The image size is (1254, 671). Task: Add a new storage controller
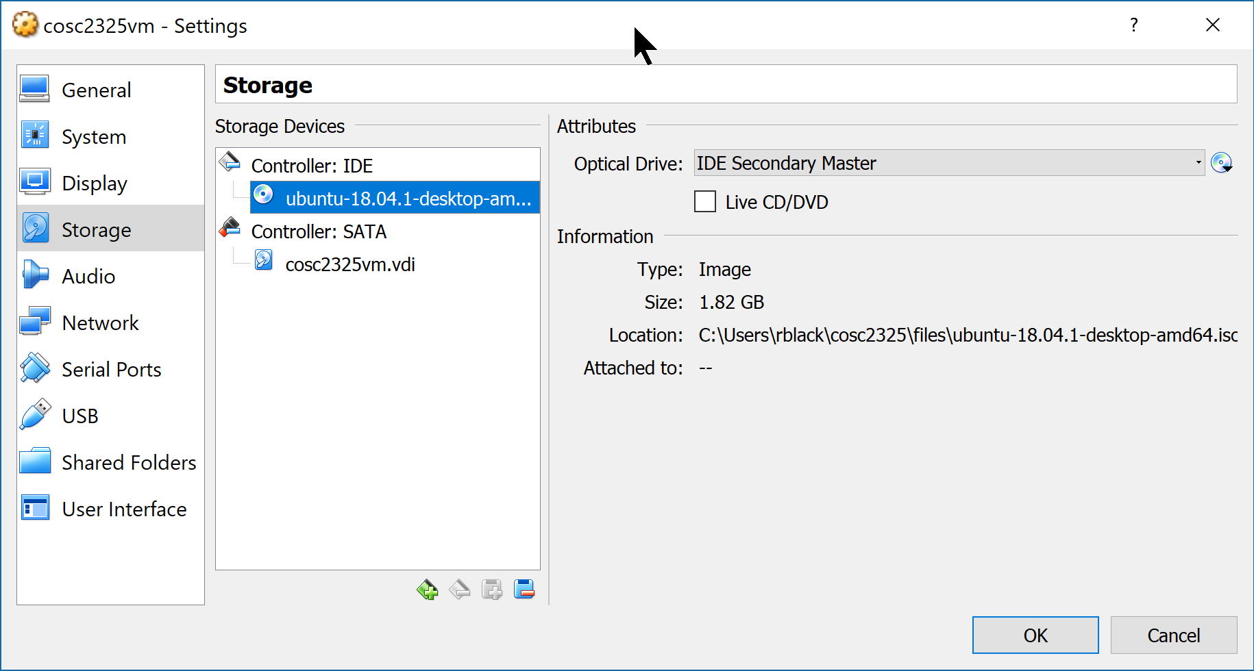[428, 590]
